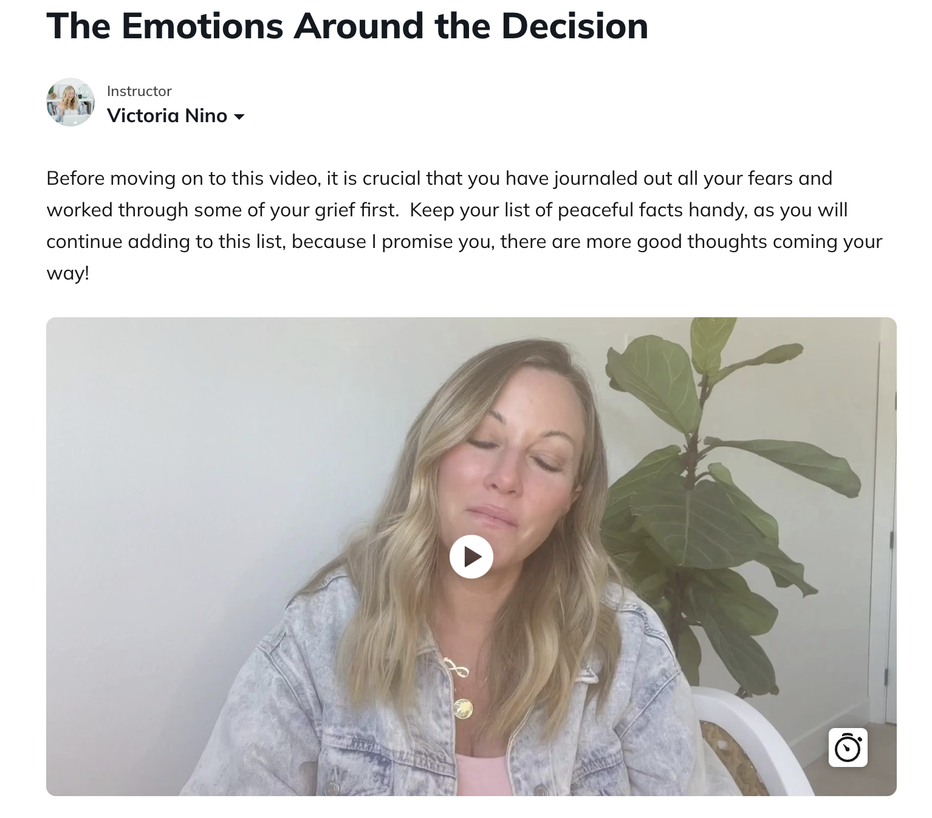932x818 pixels.
Task: Click the heading 'The Emotions Around the Decision'
Action: [x=348, y=26]
